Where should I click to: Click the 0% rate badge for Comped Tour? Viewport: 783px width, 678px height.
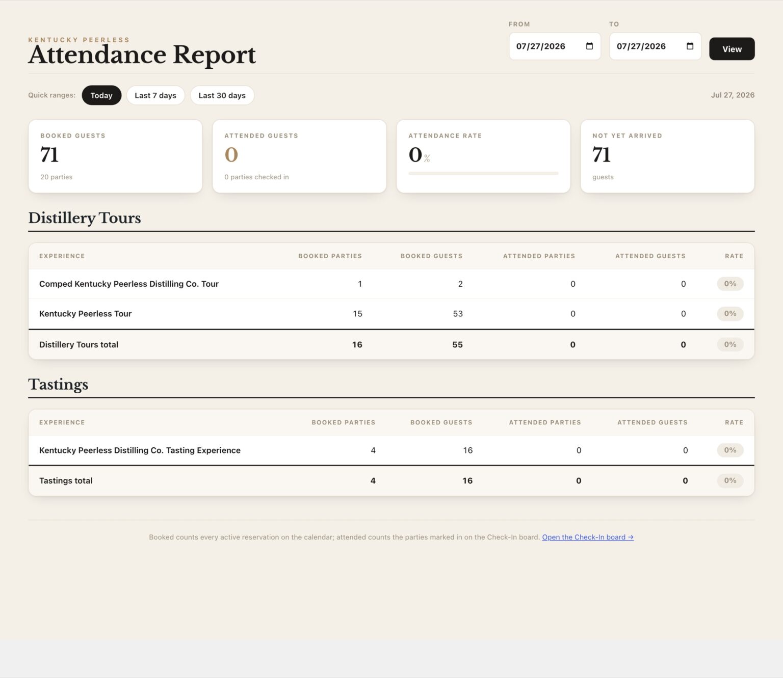pos(730,284)
